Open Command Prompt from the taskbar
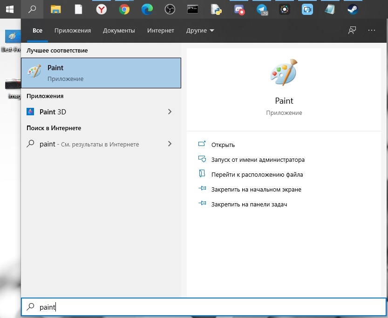Viewport: 388px width, 318px height. click(x=192, y=9)
